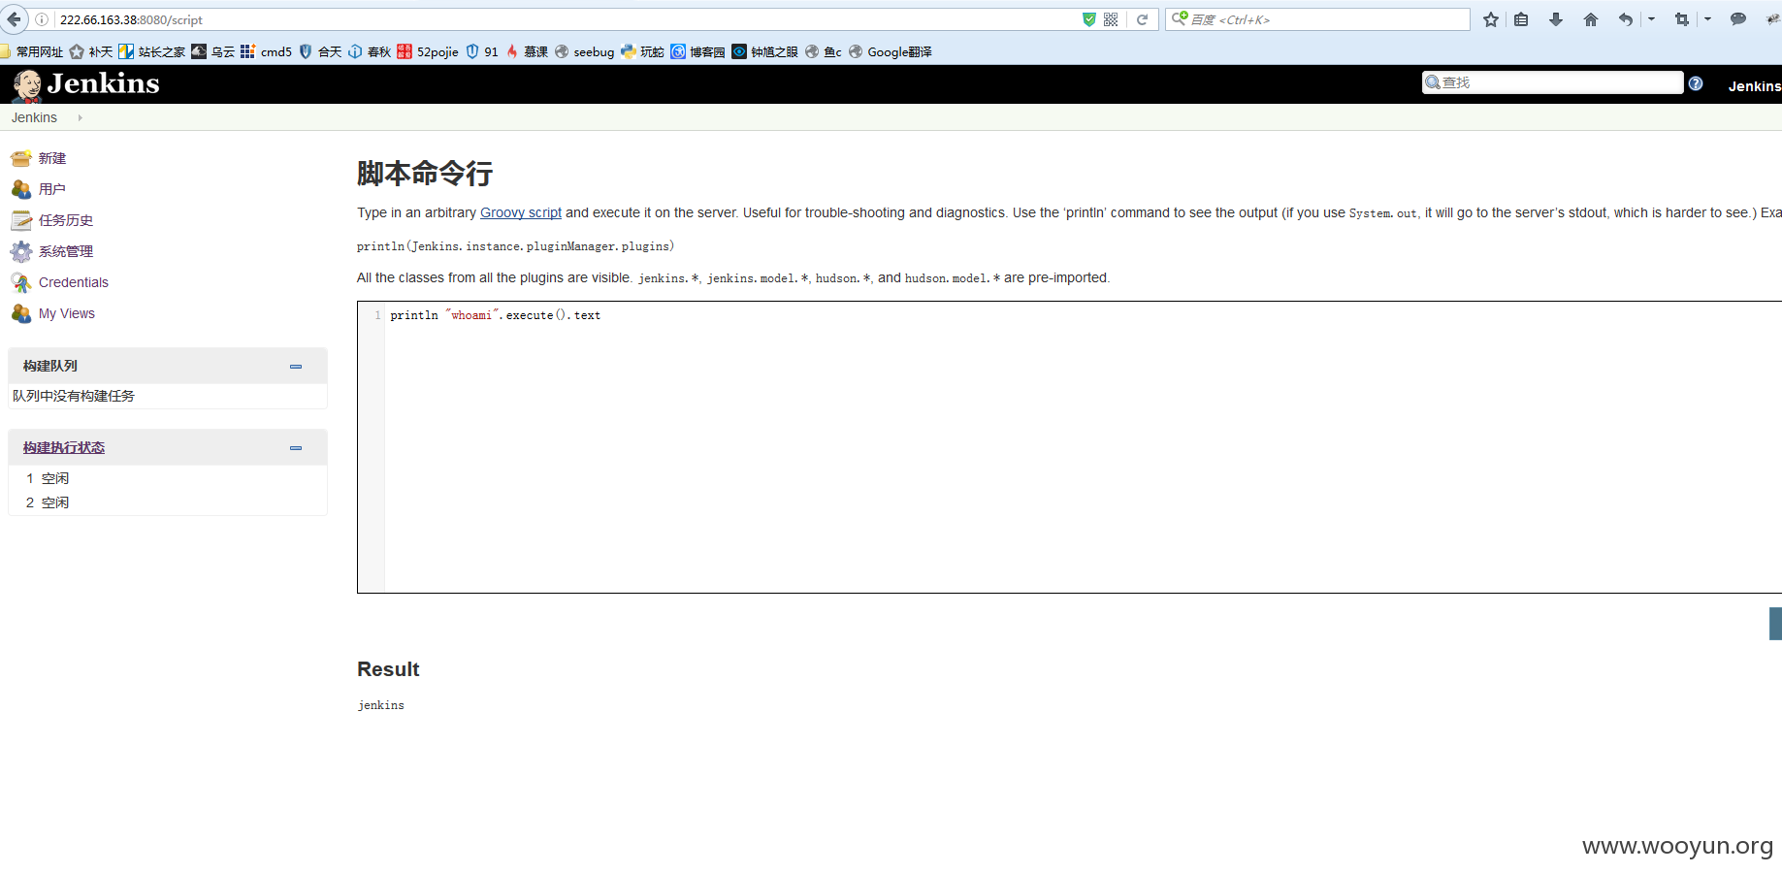Collapse the 构建队列 panel

click(x=296, y=367)
